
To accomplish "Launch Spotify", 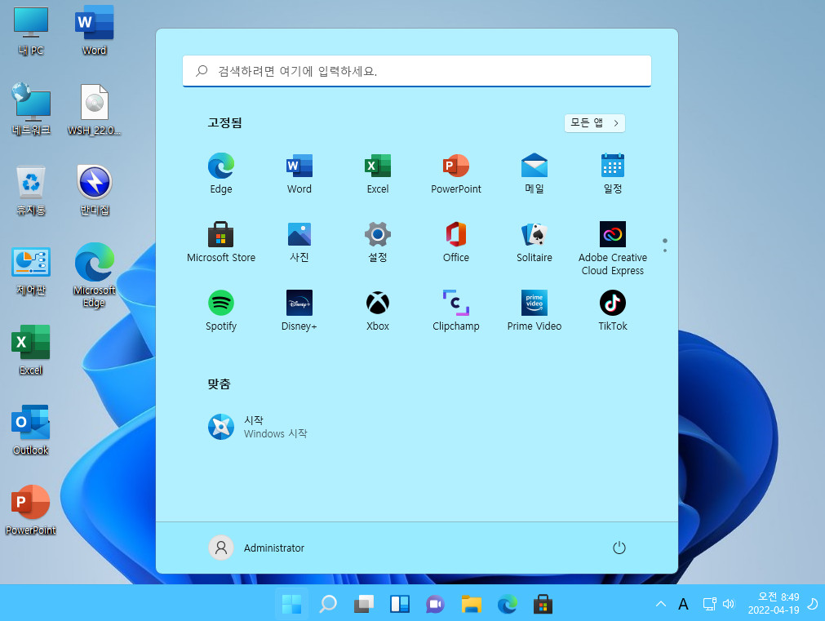I will (x=221, y=310).
